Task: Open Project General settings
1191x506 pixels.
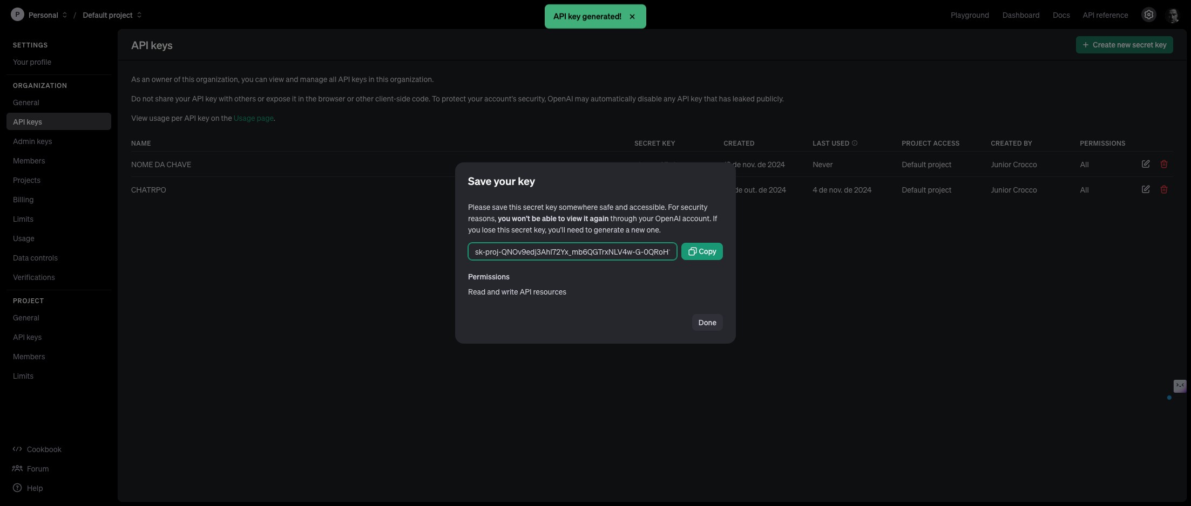Action: [59, 318]
